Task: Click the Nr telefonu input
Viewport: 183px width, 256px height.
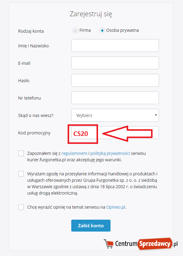Action: pyautogui.click(x=115, y=98)
